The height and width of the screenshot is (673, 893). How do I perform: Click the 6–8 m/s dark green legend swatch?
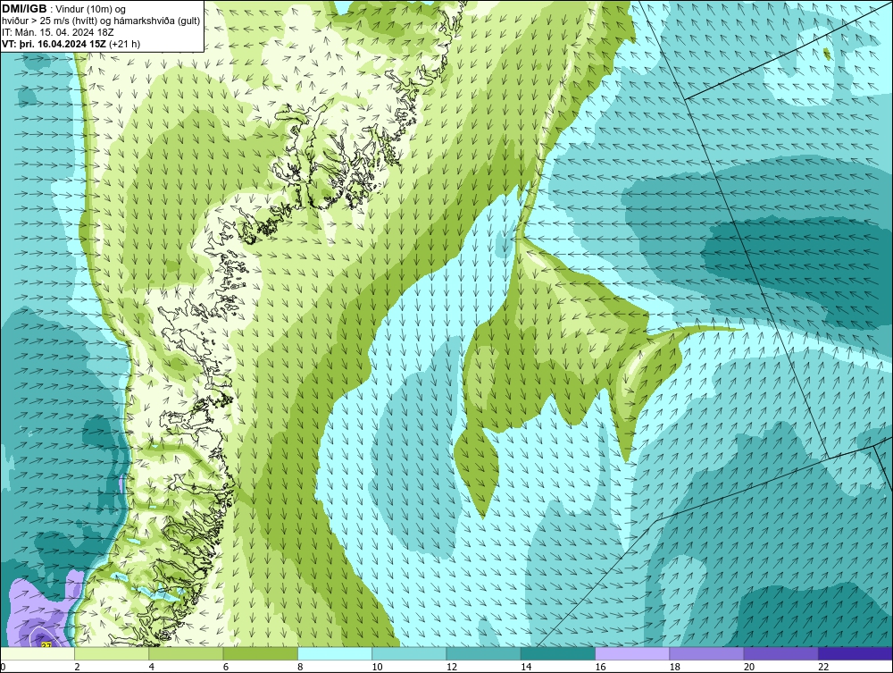(x=260, y=653)
